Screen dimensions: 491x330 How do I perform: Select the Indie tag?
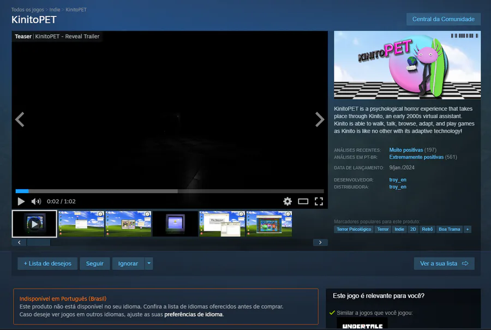[x=399, y=229]
